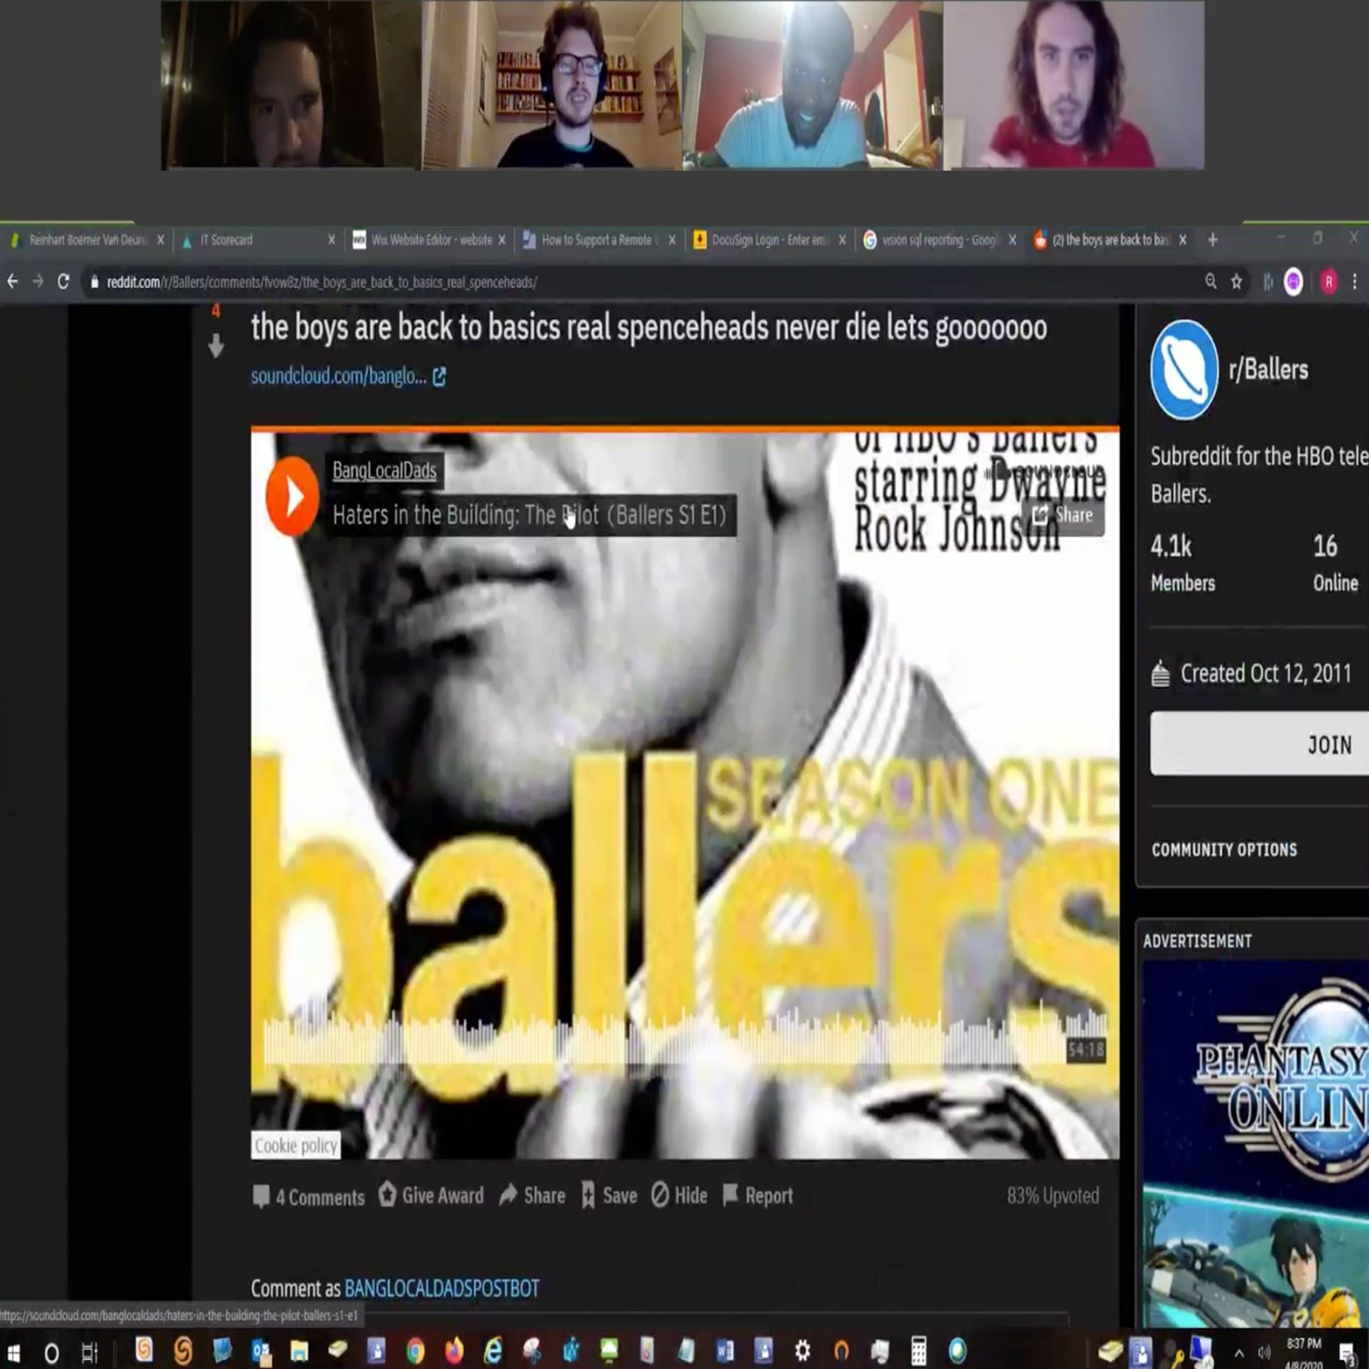Bookmark this page with the star icon
Screen dimensions: 1369x1369
tap(1237, 282)
